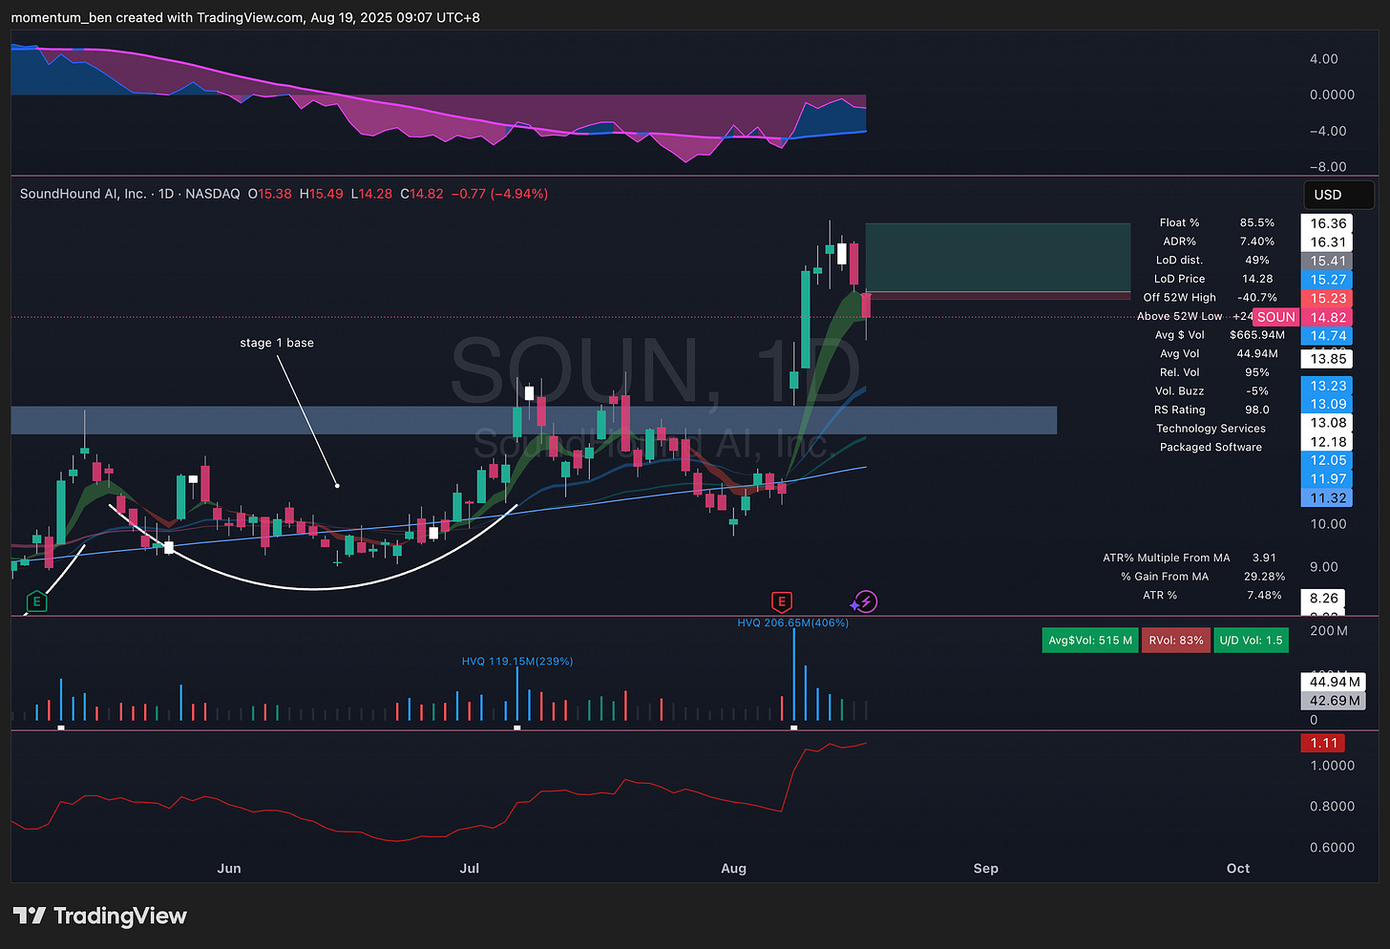
Task: Click the 16.36 price axis label
Action: coord(1328,223)
